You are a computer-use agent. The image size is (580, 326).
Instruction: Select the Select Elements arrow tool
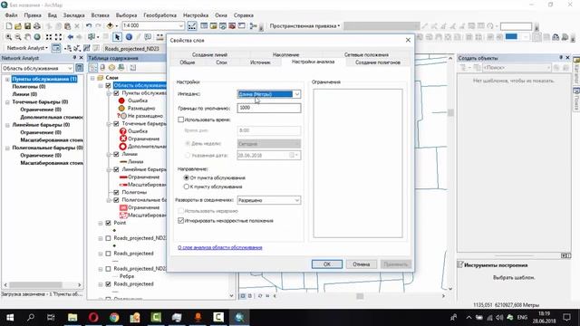coord(117,37)
